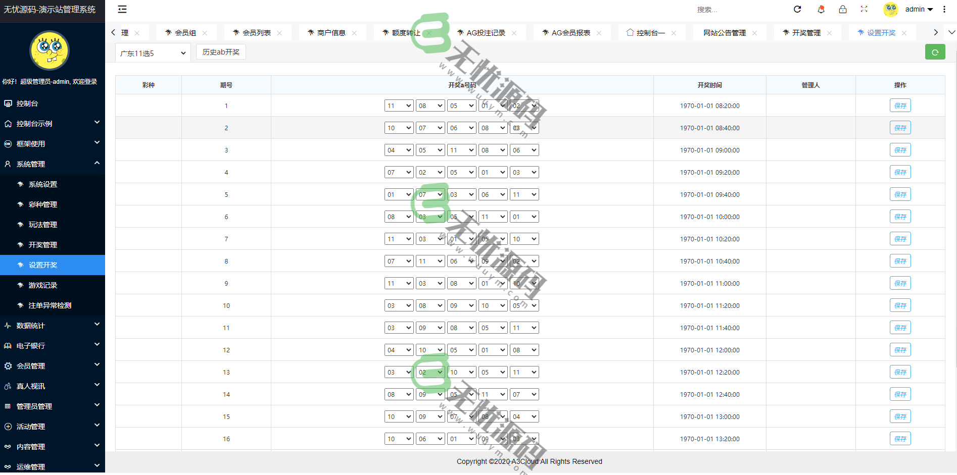Screen dimensions: 957x475
Task: Click the refresh icon in top header
Action: tap(797, 9)
